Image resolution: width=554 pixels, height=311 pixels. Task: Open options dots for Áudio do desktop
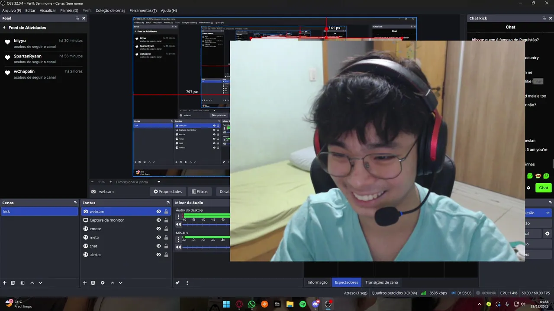pyautogui.click(x=178, y=217)
